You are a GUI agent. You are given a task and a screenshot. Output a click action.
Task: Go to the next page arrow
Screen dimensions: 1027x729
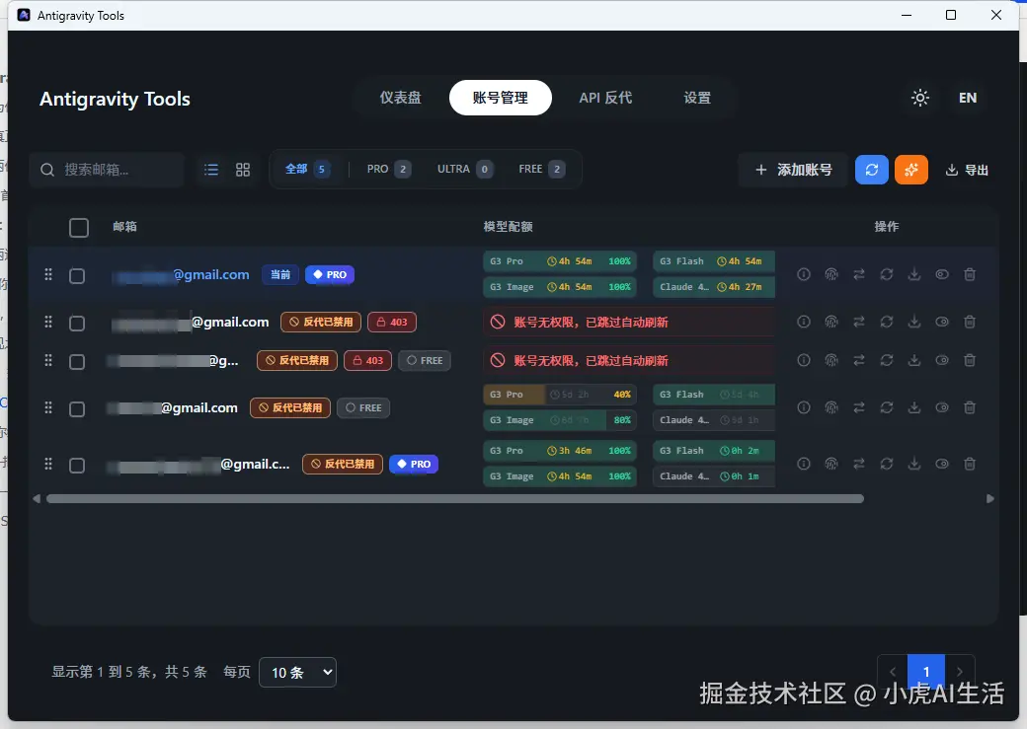[x=960, y=672]
